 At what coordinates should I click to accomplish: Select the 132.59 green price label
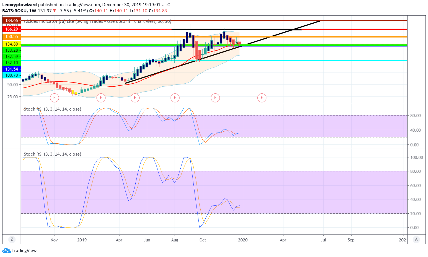[12, 57]
